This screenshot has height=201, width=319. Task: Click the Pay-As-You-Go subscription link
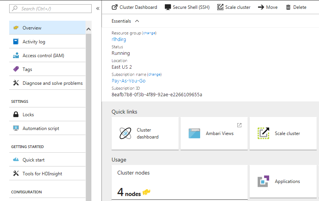[128, 81]
